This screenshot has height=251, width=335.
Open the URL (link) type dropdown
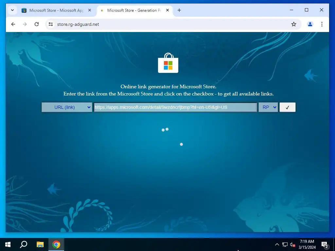(x=67, y=107)
